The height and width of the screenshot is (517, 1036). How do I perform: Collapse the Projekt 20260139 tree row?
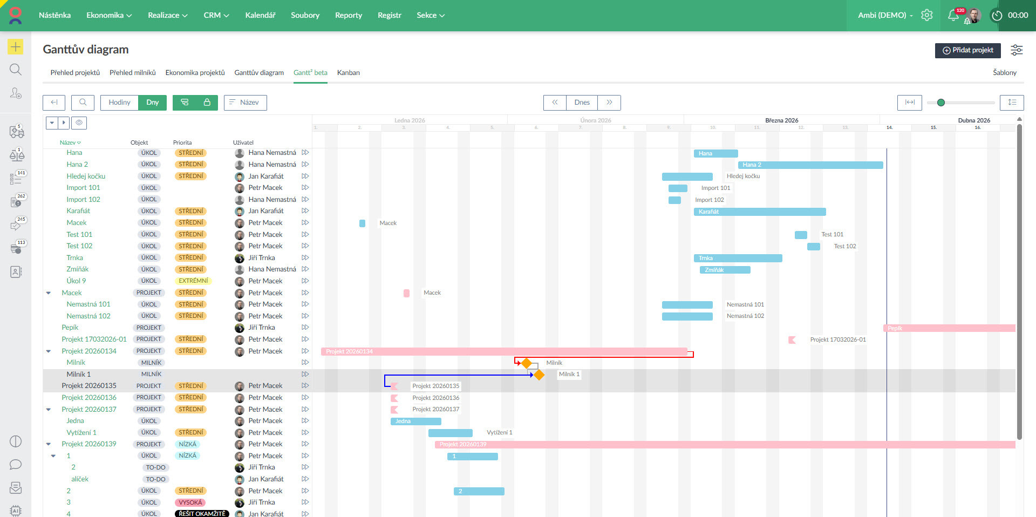tap(49, 444)
